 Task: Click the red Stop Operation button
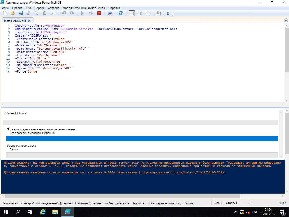[x=99, y=13]
